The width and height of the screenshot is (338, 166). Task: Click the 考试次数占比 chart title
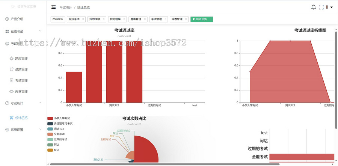tap(134, 118)
